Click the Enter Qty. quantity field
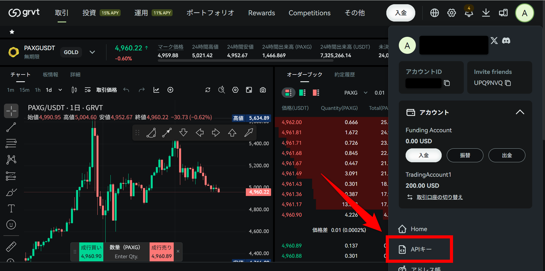 click(126, 256)
